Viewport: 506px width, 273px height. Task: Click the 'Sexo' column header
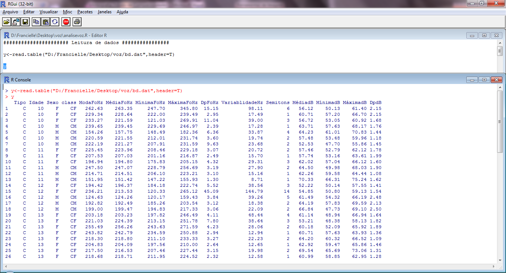(53, 102)
